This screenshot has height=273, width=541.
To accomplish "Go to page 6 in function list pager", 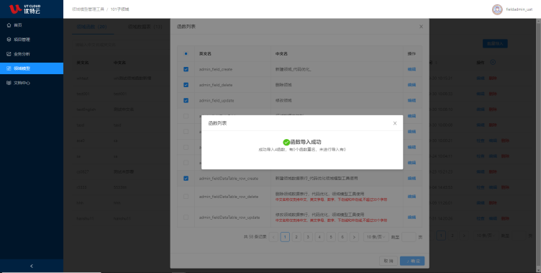I will pyautogui.click(x=342, y=237).
